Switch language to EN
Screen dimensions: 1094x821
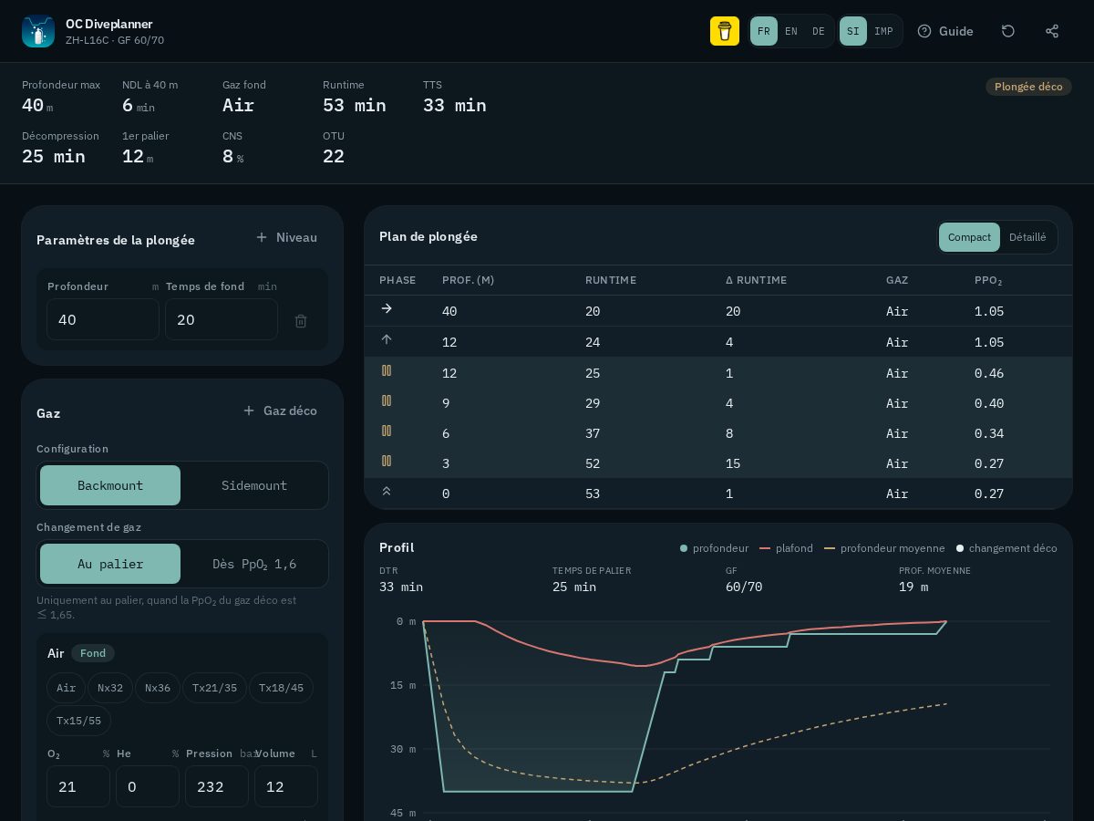pyautogui.click(x=791, y=31)
